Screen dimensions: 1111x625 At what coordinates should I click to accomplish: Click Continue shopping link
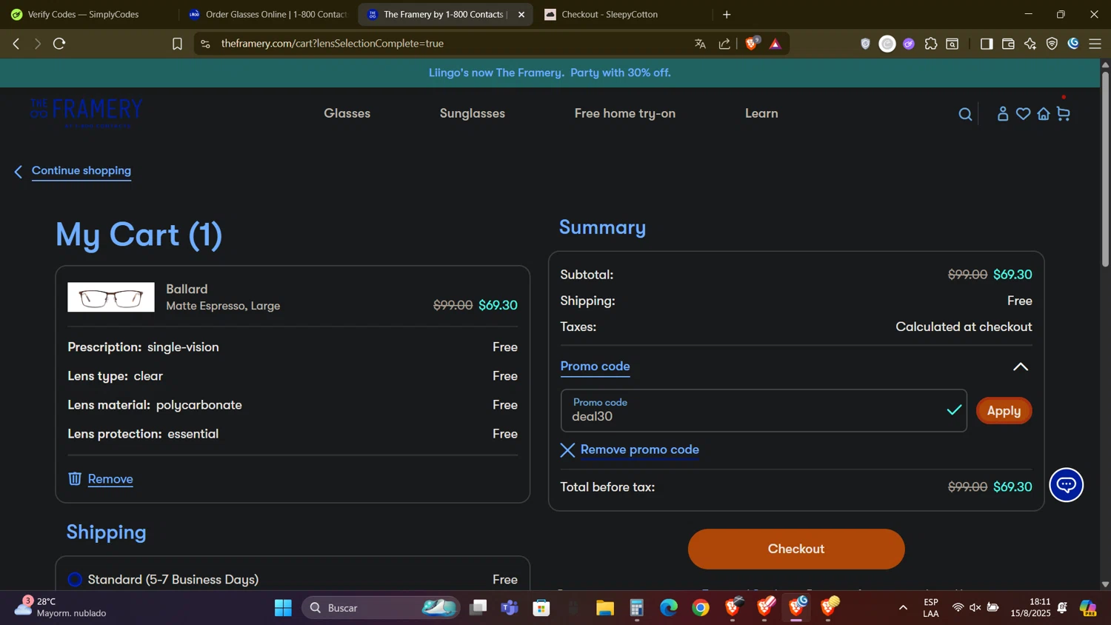coord(81,170)
